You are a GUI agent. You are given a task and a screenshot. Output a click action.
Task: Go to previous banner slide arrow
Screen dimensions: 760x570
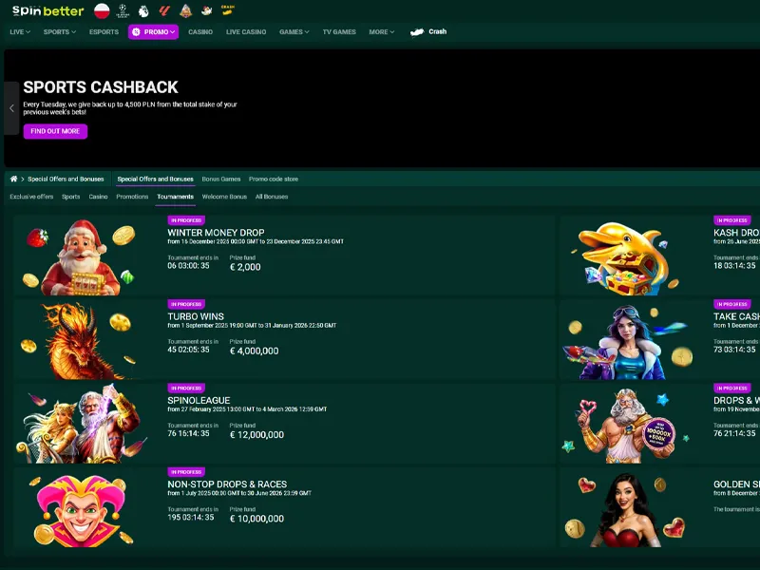[x=11, y=108]
